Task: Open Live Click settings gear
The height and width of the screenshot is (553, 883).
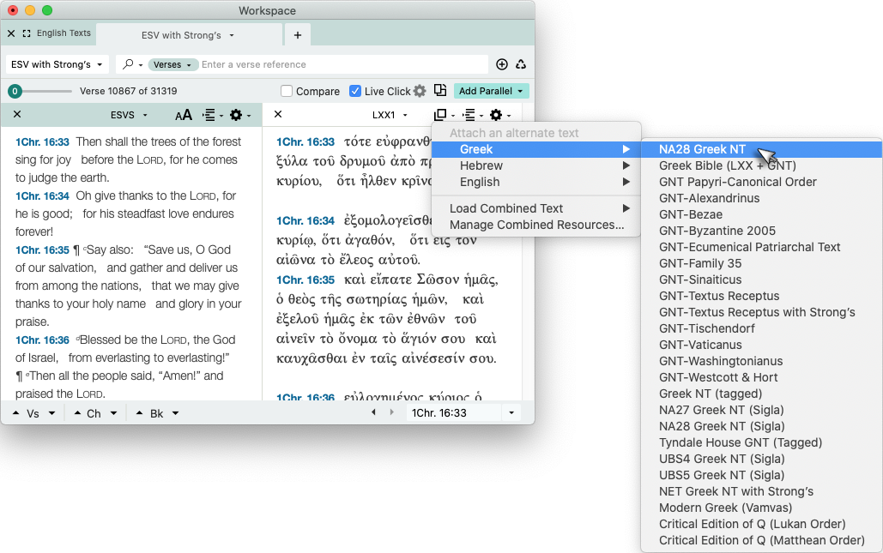Action: (420, 91)
